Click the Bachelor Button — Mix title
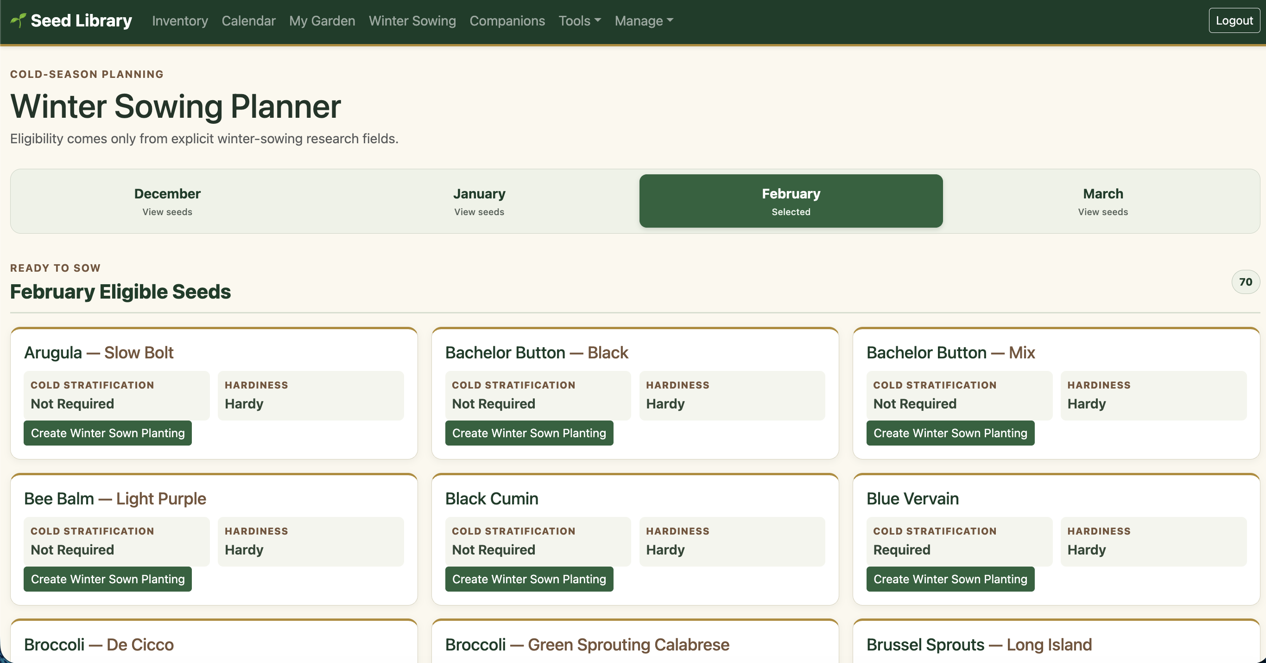 tap(950, 353)
